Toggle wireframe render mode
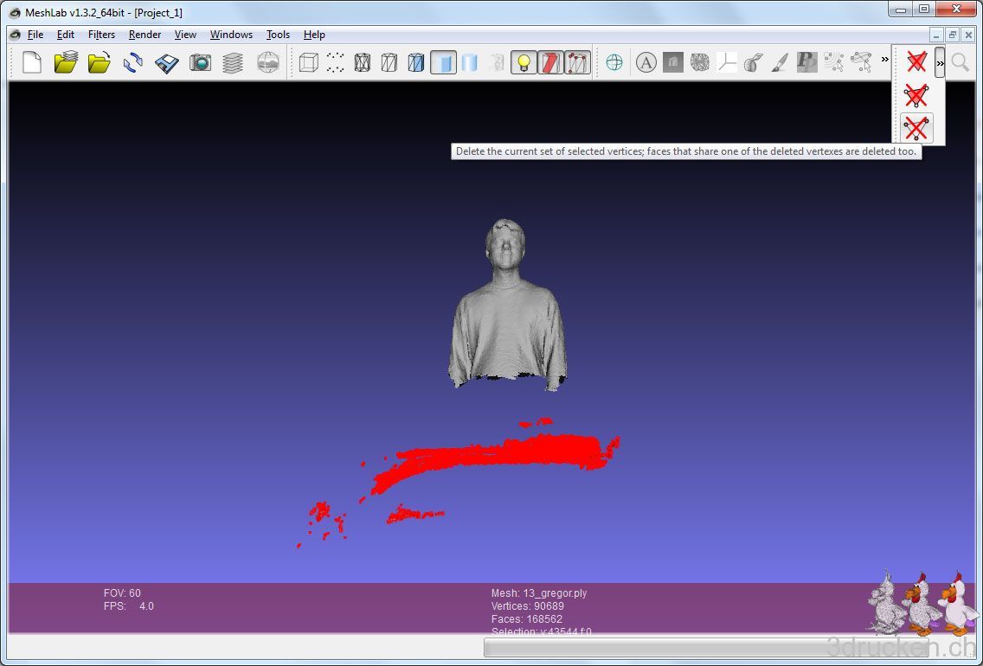This screenshot has width=983, height=666. tap(363, 62)
